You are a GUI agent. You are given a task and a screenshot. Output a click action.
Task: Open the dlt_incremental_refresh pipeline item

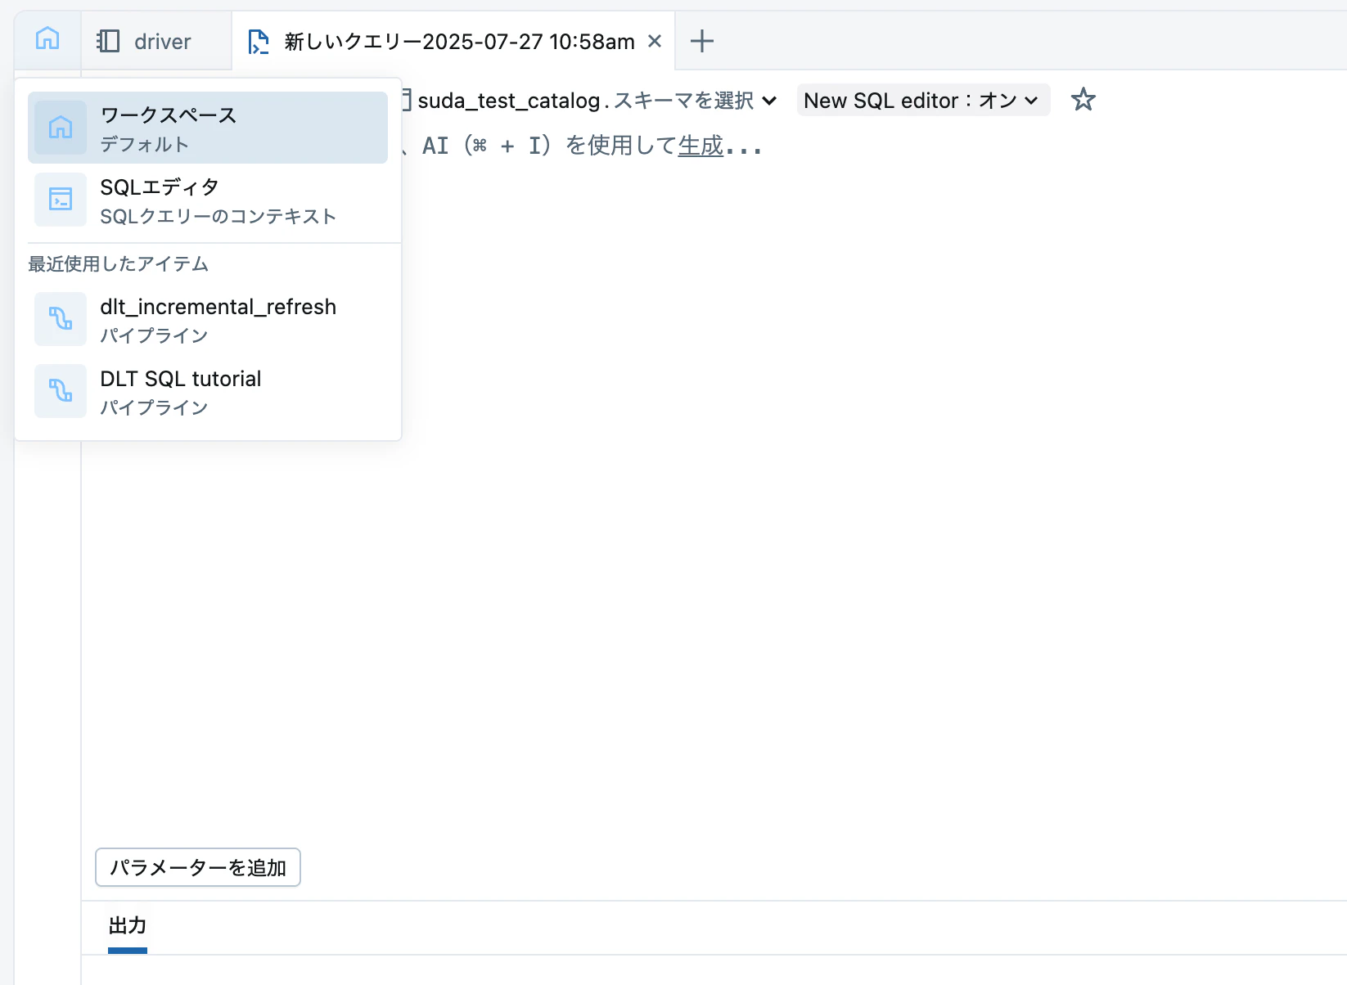(x=208, y=319)
